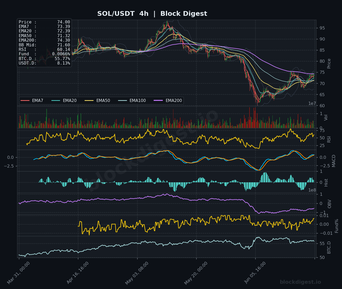This screenshot has width=342, height=289.
Task: Click the 95 price axis tick
Action: [322, 28]
